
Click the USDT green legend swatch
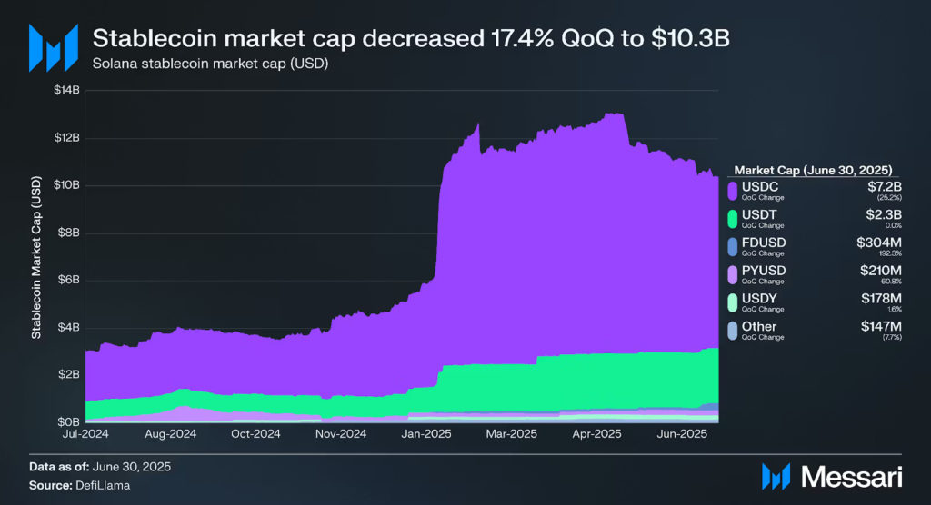[x=733, y=218]
